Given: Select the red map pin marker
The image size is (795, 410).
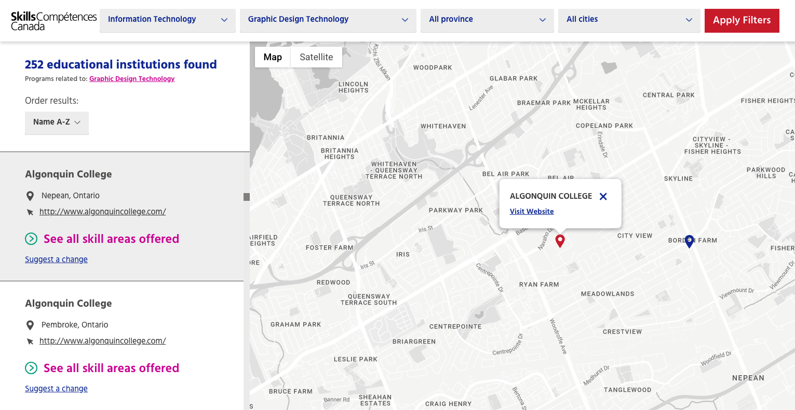Looking at the screenshot, I should (x=560, y=241).
